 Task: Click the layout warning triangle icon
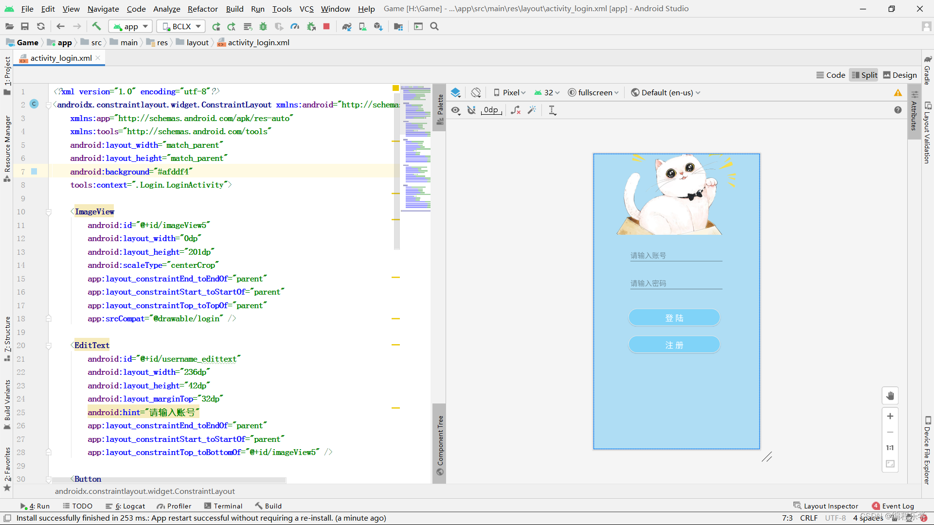898,92
